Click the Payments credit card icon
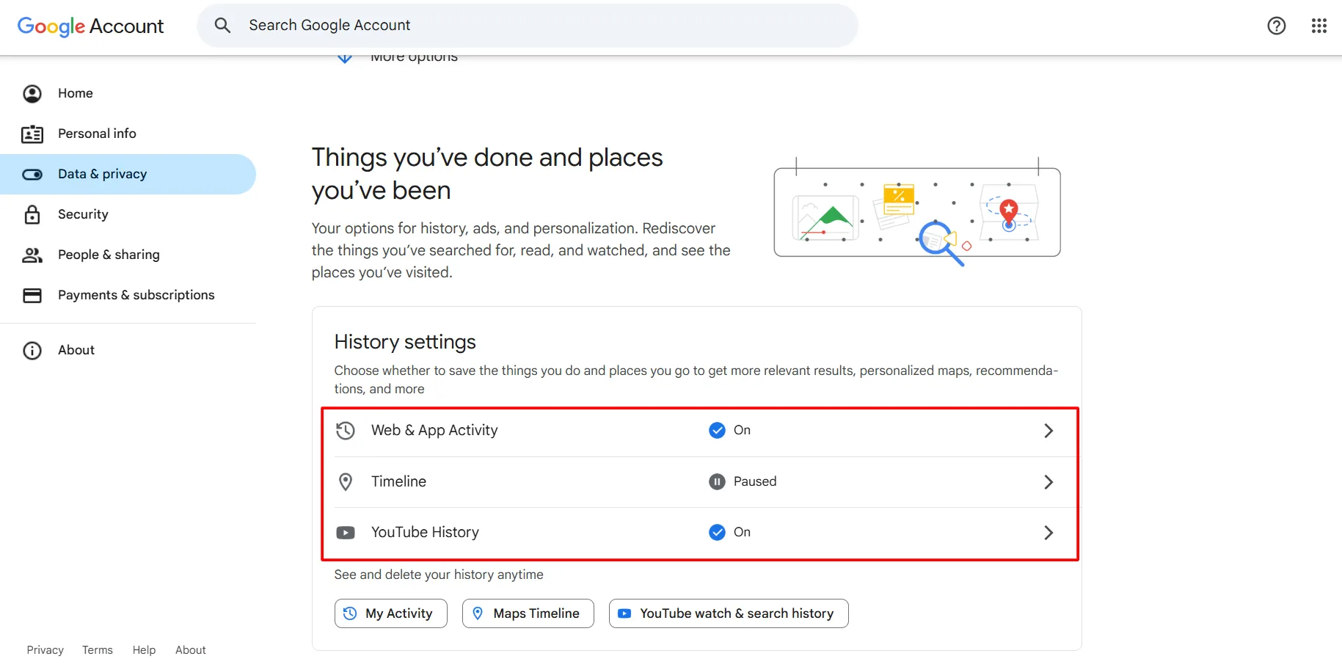1342x667 pixels. click(32, 295)
